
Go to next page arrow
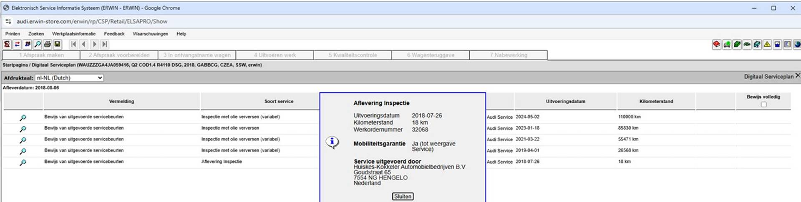pos(94,44)
